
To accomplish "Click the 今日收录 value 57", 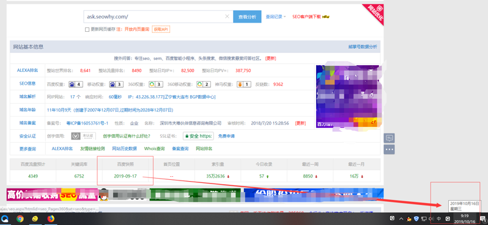I will [262, 176].
